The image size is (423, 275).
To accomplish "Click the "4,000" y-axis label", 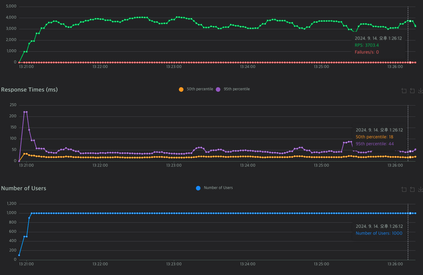I will pyautogui.click(x=11, y=18).
